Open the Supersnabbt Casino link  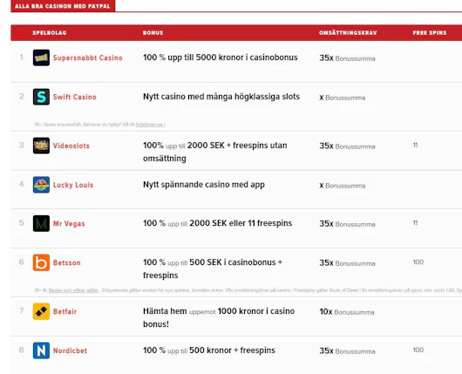click(x=87, y=58)
